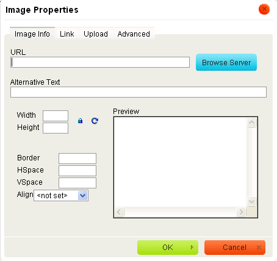Switch to the Image Info tab
The image size is (277, 261).
(32, 34)
